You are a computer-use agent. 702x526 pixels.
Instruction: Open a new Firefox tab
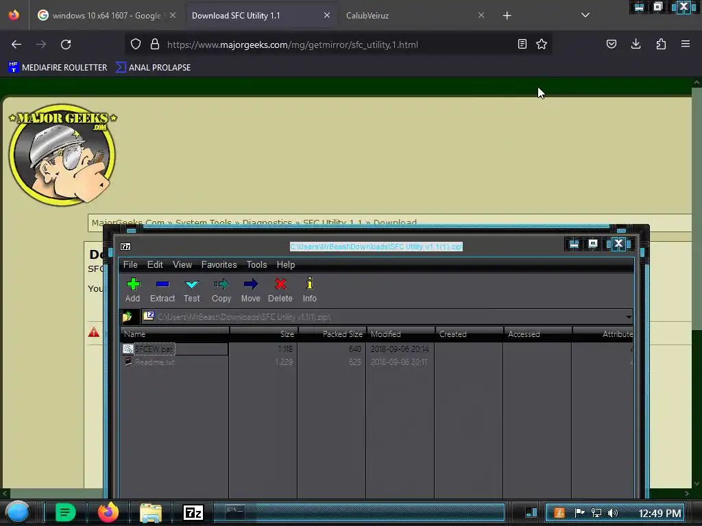click(507, 16)
